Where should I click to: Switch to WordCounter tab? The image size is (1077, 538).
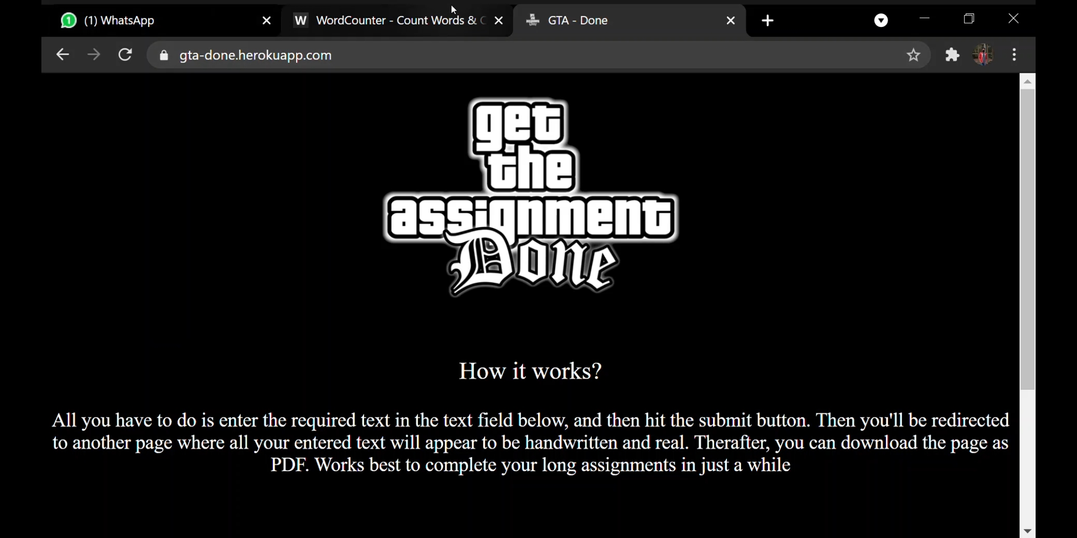(x=389, y=20)
